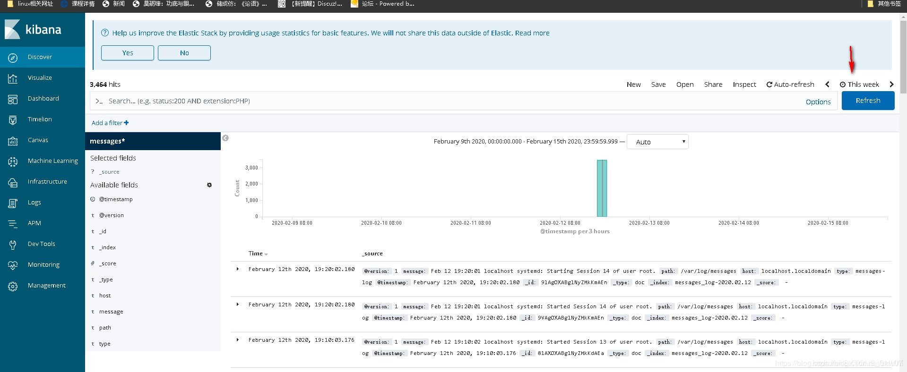Open Save in the top menu
Image resolution: width=907 pixels, height=372 pixels.
click(658, 85)
